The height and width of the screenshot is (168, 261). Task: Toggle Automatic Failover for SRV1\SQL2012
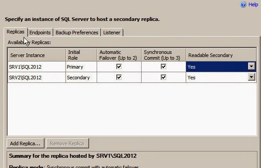[x=119, y=66]
